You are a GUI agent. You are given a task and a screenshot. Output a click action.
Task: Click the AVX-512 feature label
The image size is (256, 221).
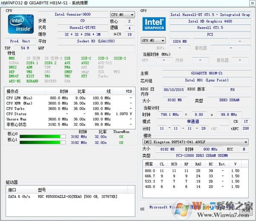point(105,63)
